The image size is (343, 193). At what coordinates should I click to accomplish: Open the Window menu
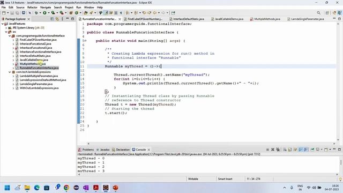tap(89, 8)
